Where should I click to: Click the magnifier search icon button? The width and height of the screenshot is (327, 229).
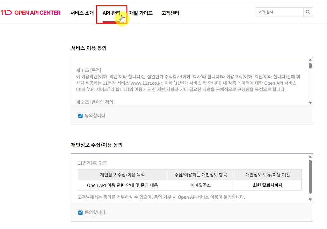(x=308, y=12)
